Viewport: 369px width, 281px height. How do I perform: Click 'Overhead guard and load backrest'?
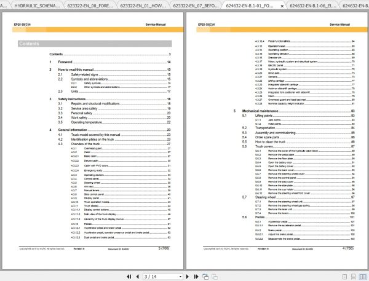click(287, 100)
